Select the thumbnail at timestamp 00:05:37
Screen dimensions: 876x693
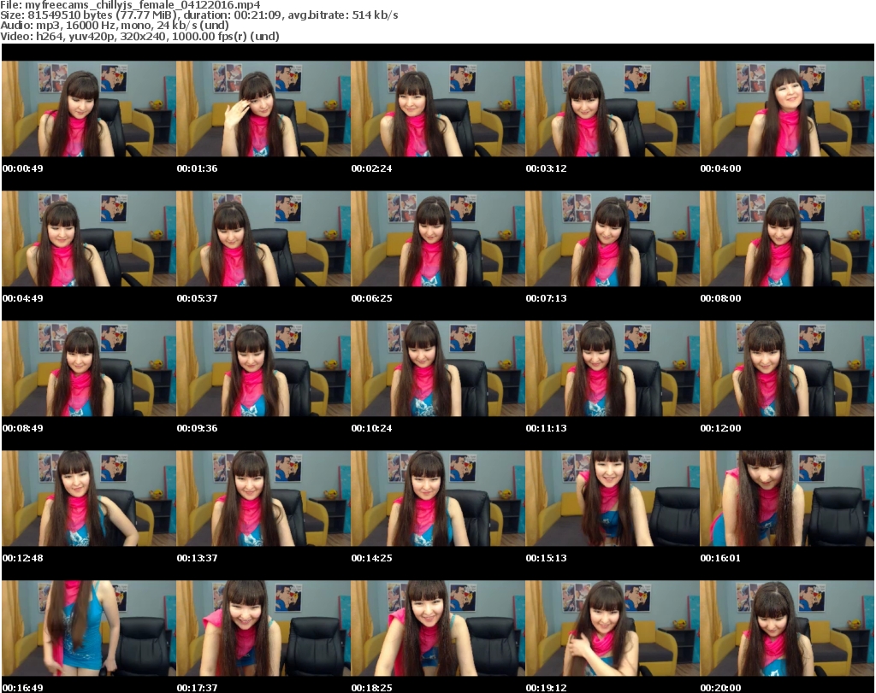263,238
